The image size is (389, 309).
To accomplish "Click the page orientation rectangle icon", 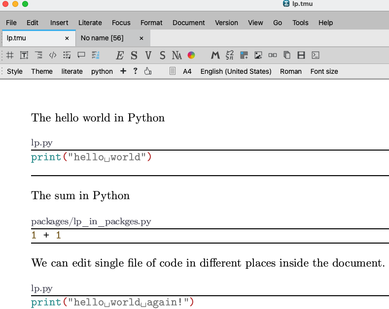I will [173, 71].
